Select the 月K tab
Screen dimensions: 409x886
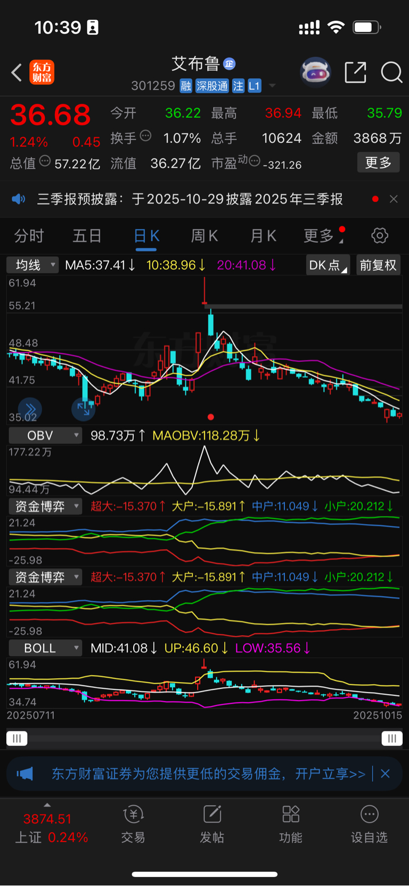(x=263, y=235)
